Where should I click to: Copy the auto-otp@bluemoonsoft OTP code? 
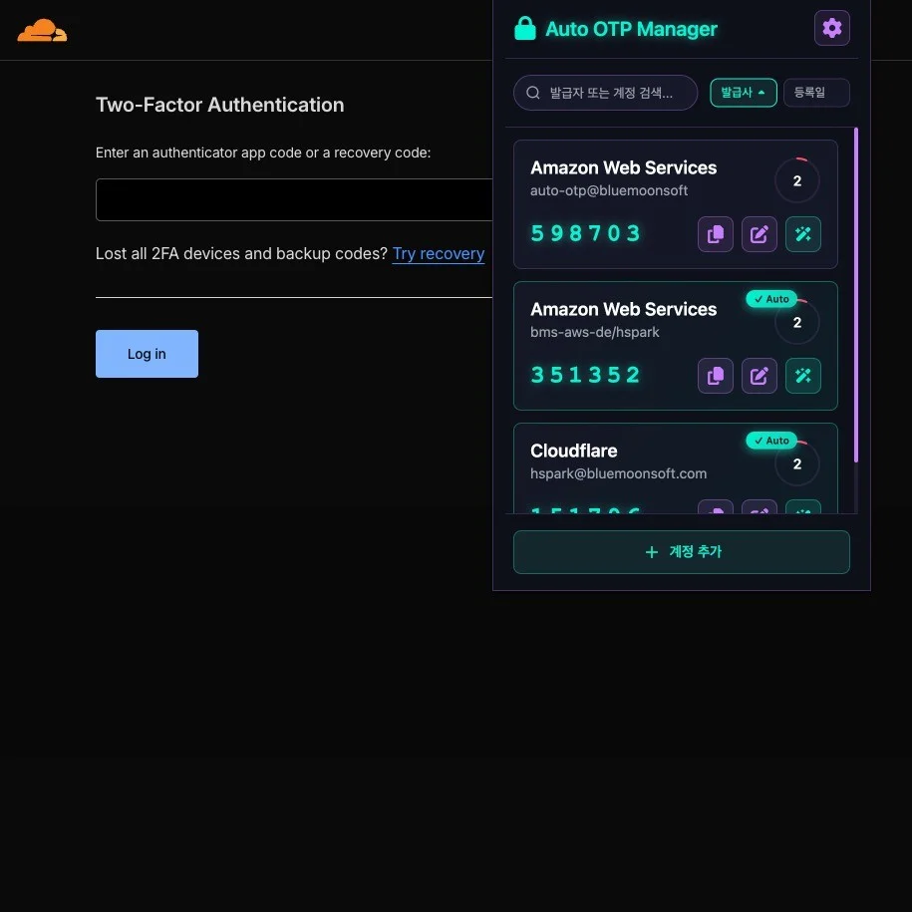click(x=715, y=234)
